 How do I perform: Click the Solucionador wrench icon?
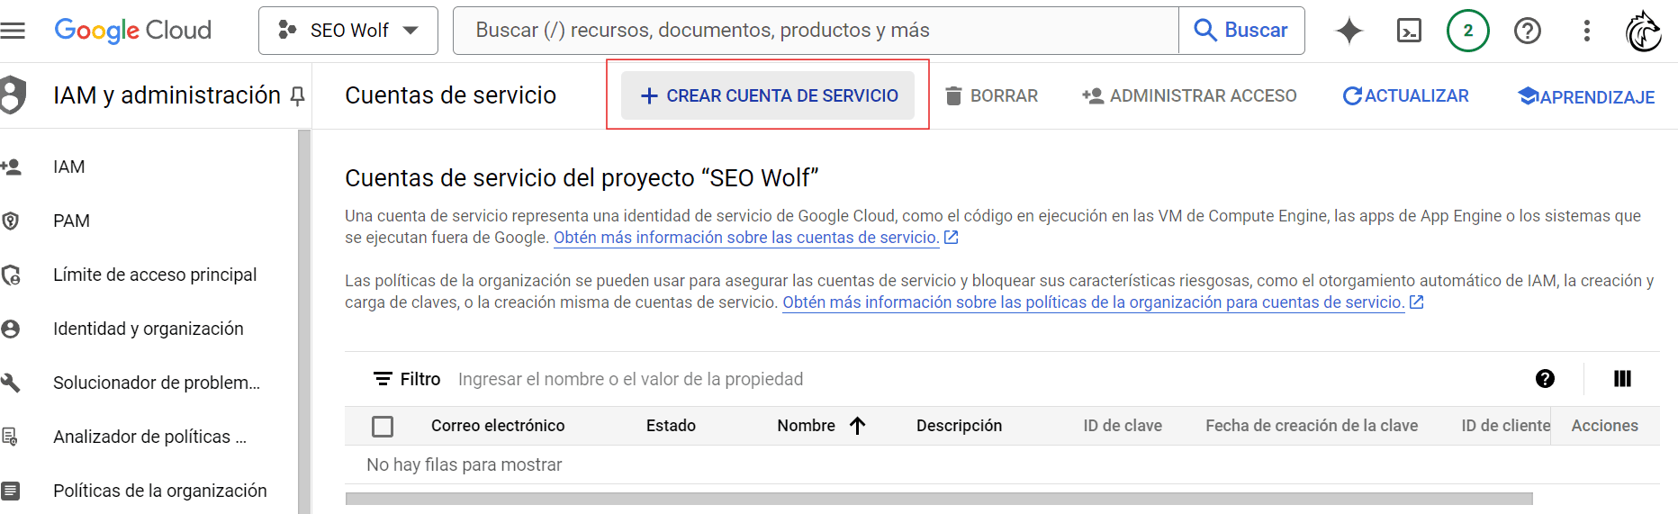[11, 383]
